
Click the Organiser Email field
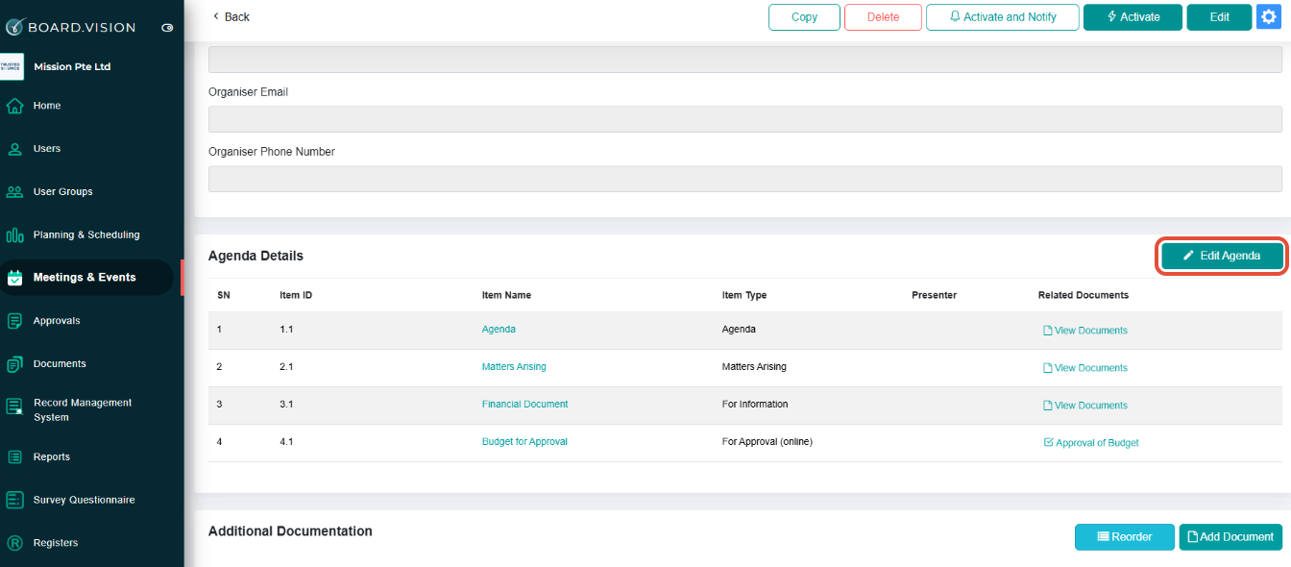click(745, 119)
